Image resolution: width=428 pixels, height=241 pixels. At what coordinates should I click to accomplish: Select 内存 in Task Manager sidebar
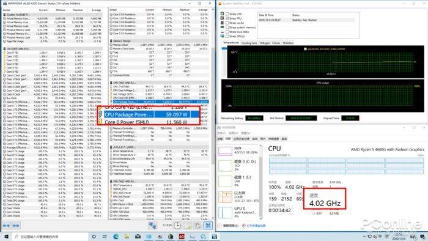237,150
